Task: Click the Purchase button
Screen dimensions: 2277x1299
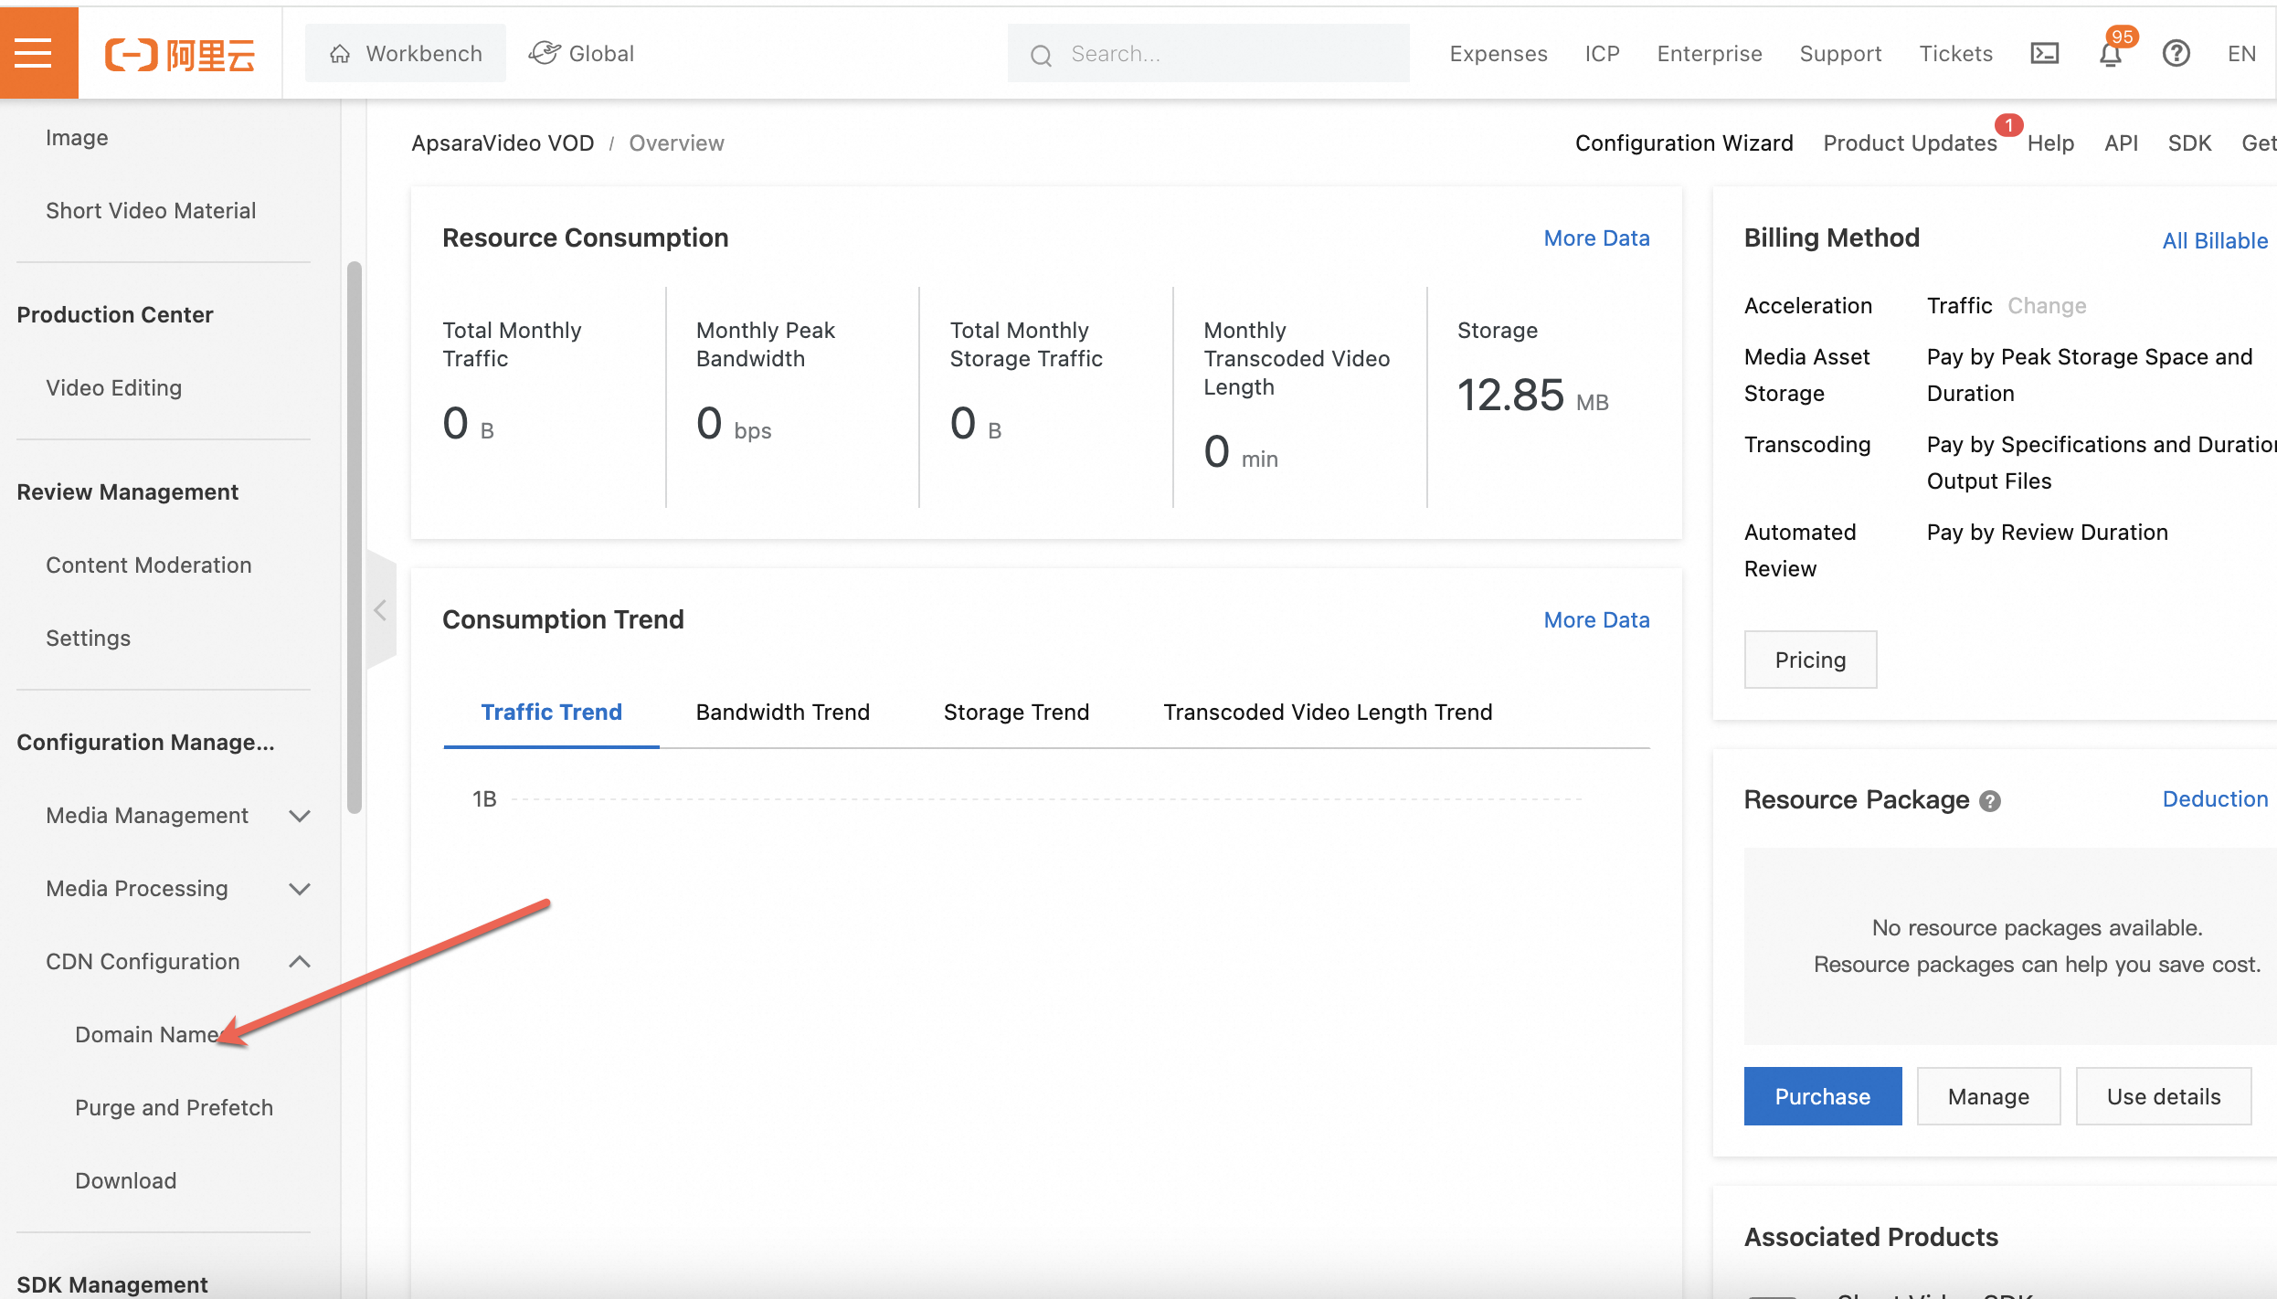Action: tap(1822, 1096)
